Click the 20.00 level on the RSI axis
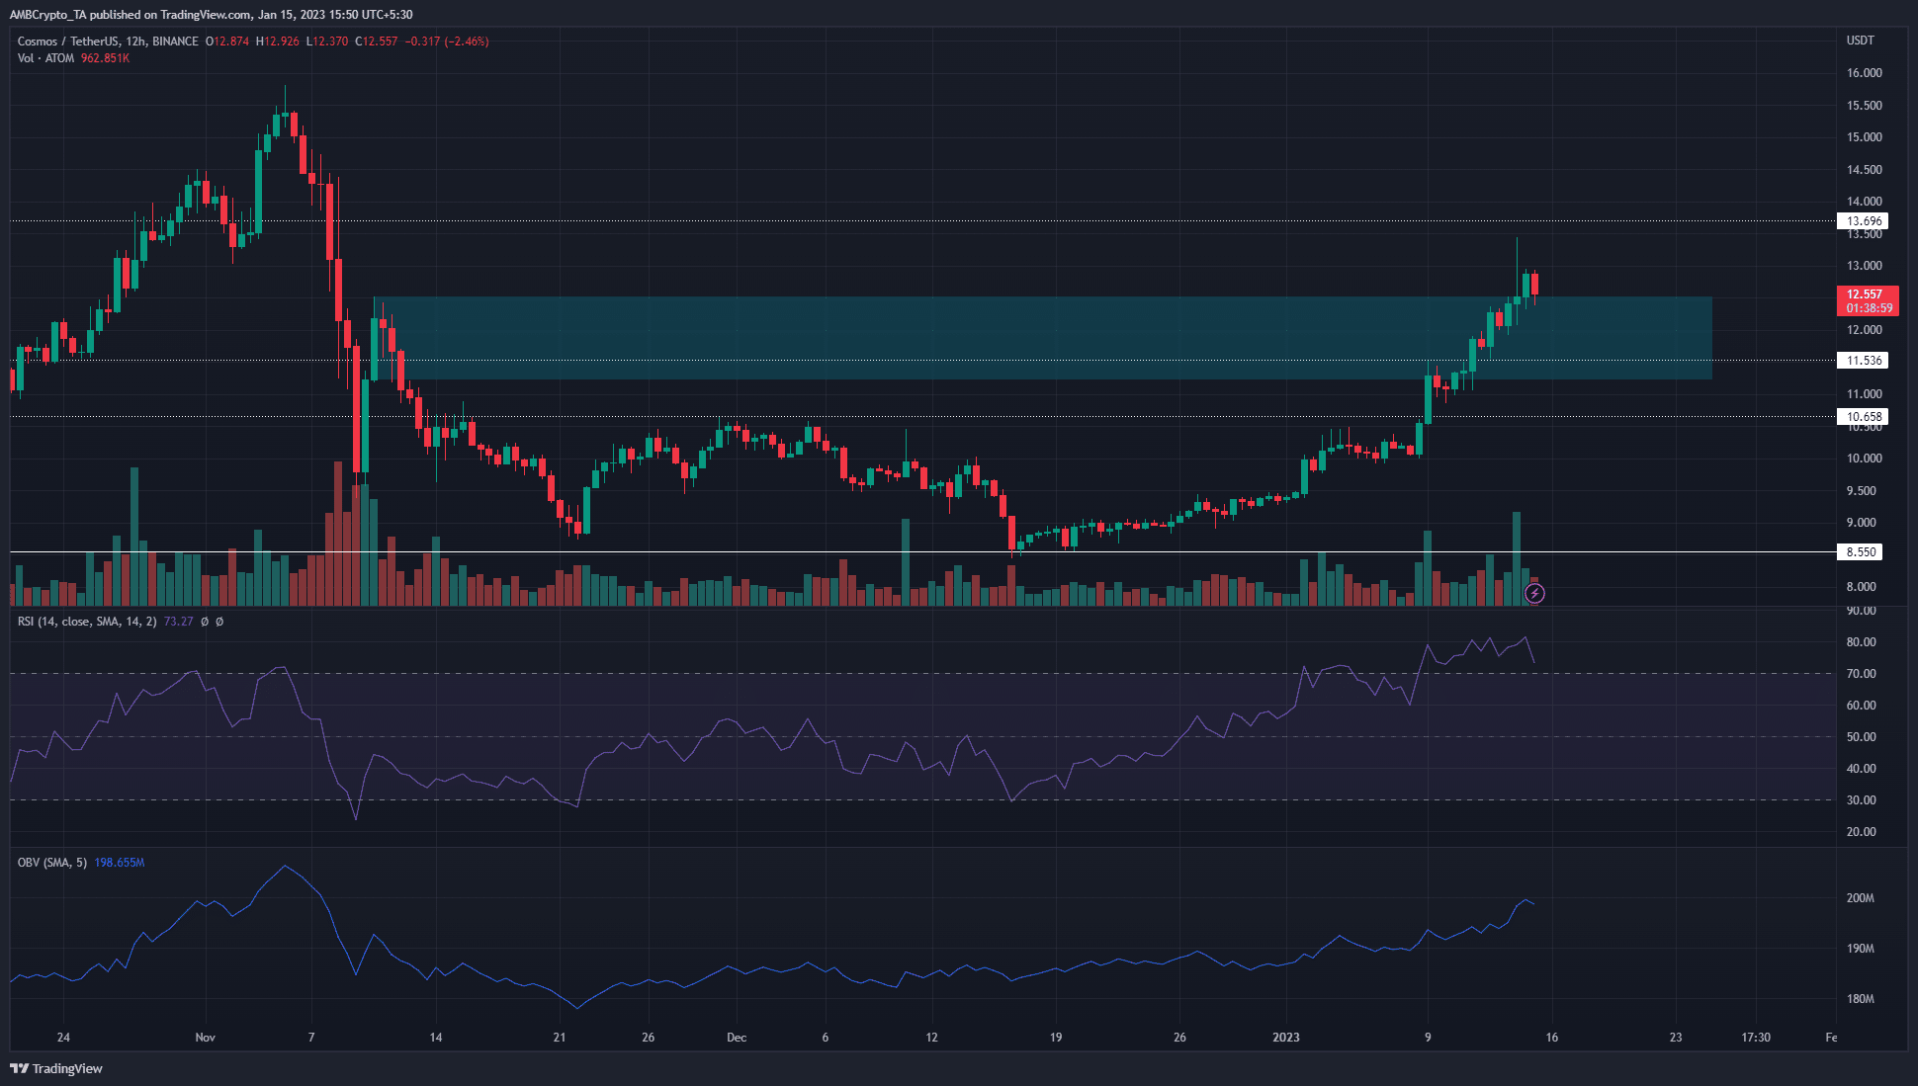 (1861, 832)
